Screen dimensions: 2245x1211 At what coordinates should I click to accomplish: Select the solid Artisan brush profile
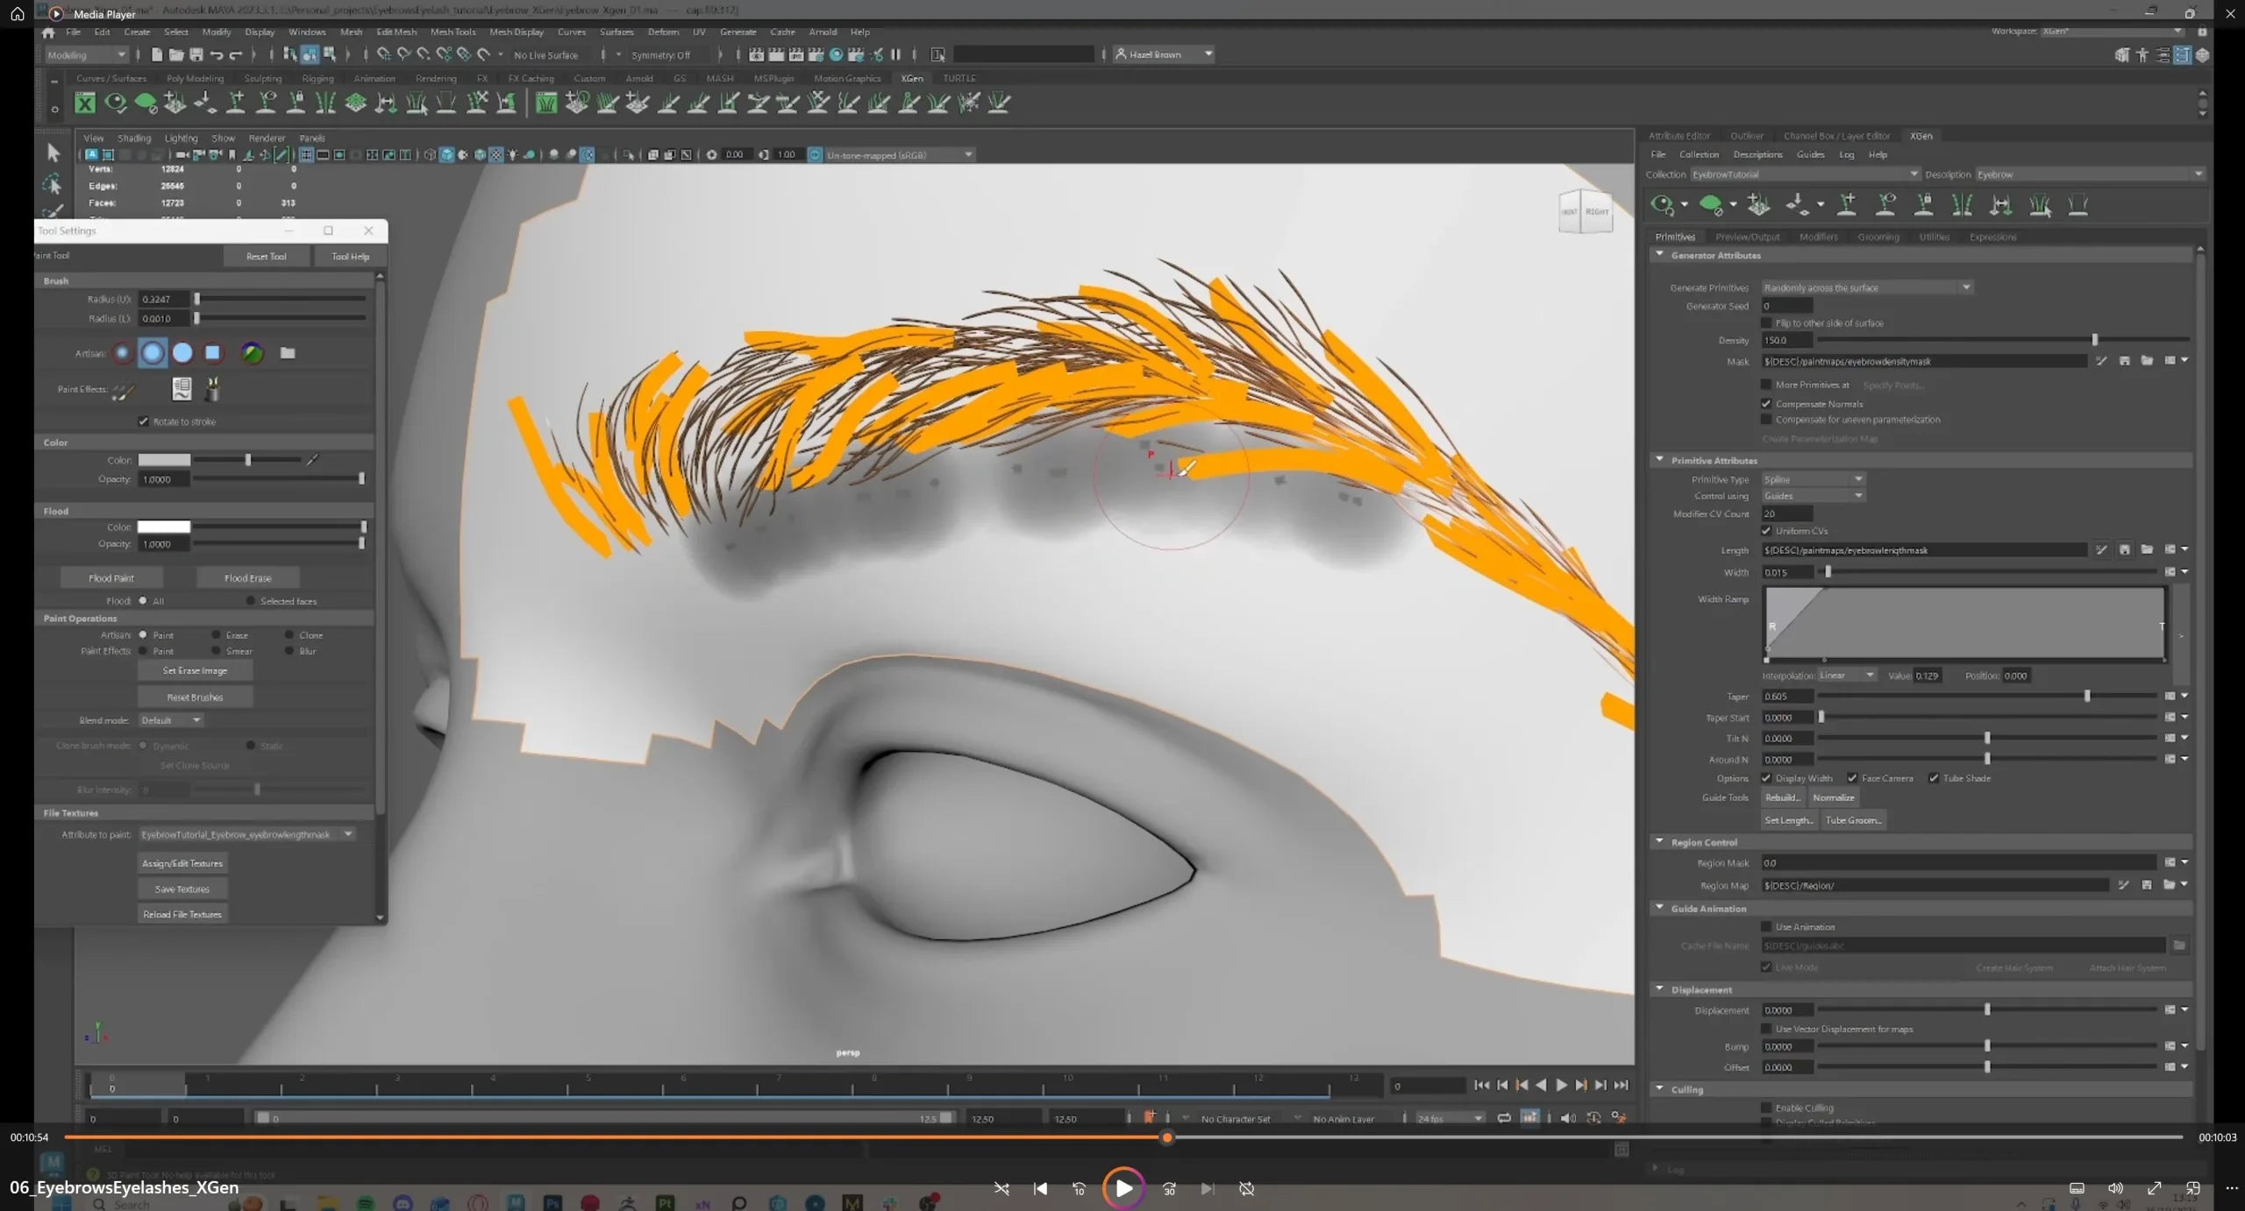coord(182,353)
